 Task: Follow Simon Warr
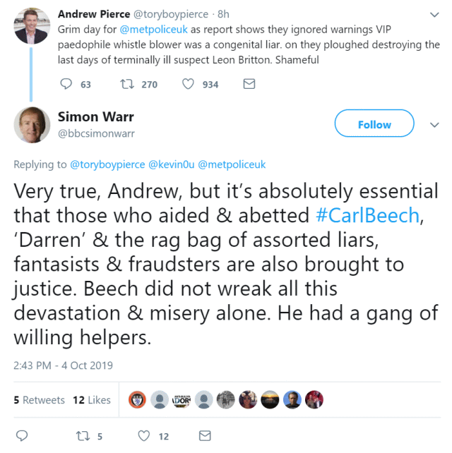coord(374,125)
